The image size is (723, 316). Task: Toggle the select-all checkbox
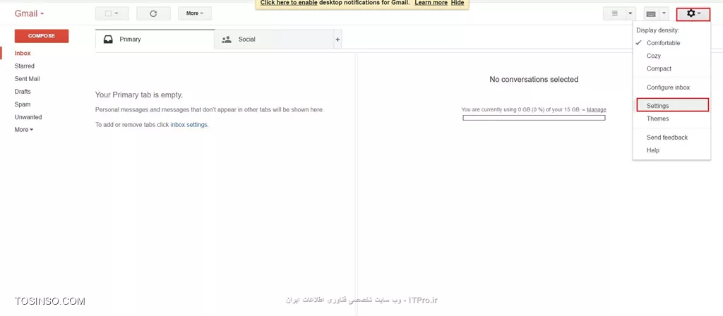click(108, 13)
